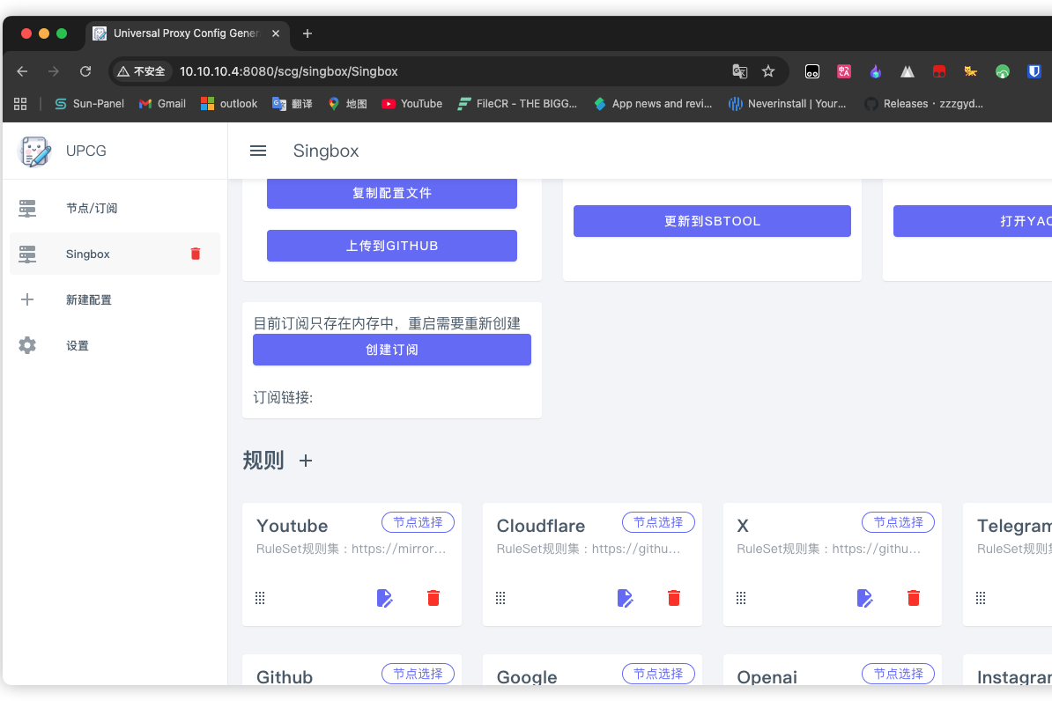Click the 节点选择 chip on Openai card

pyautogui.click(x=899, y=674)
